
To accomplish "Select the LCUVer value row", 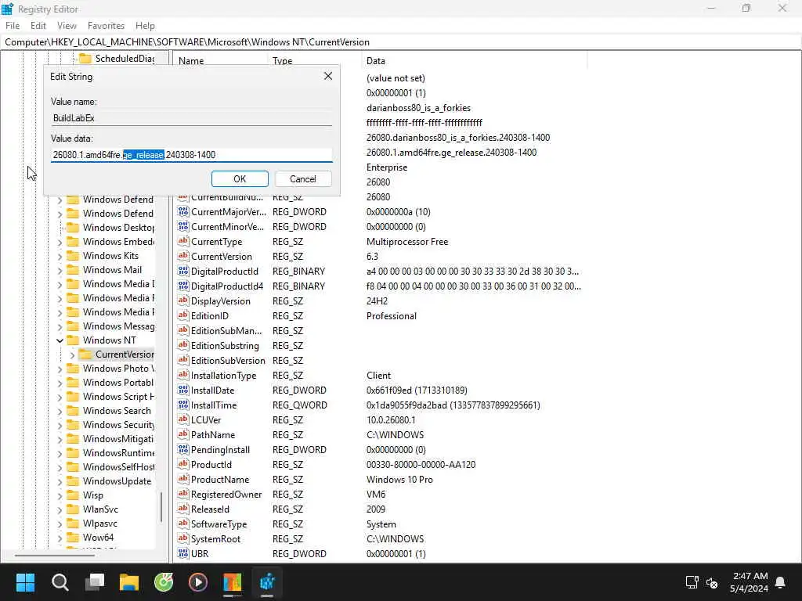I will (x=381, y=420).
